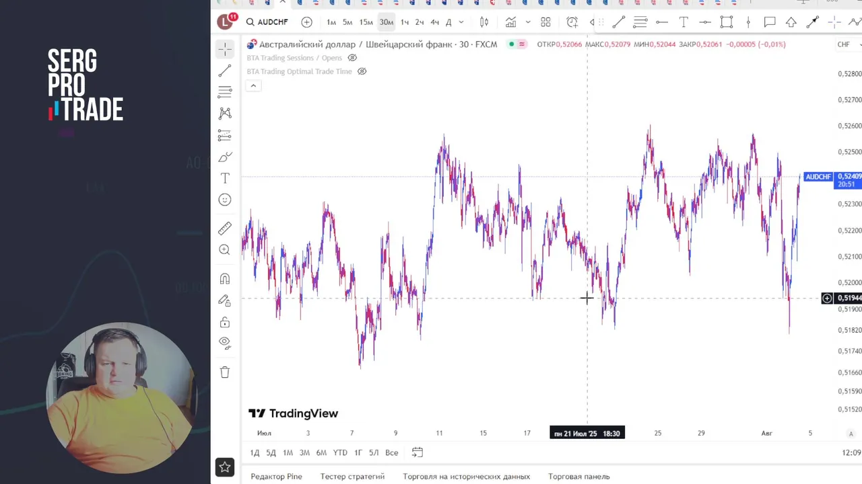Open the Торговая панель tab
The height and width of the screenshot is (484, 862).
579,477
